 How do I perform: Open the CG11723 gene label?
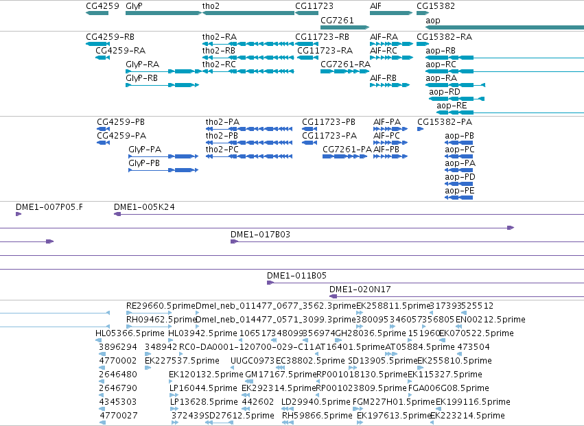click(314, 6)
